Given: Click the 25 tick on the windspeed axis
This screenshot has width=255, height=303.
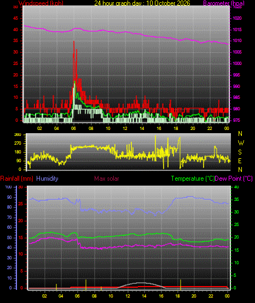Looking at the screenshot, I should (15, 63).
